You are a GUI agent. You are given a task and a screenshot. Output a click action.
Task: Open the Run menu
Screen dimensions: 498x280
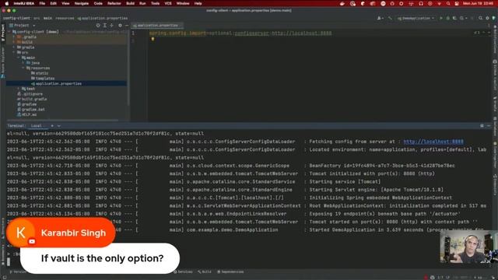click(142, 3)
